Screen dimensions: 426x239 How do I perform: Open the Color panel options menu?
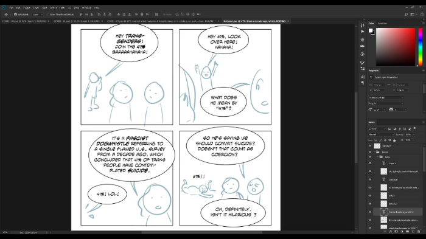[423, 23]
